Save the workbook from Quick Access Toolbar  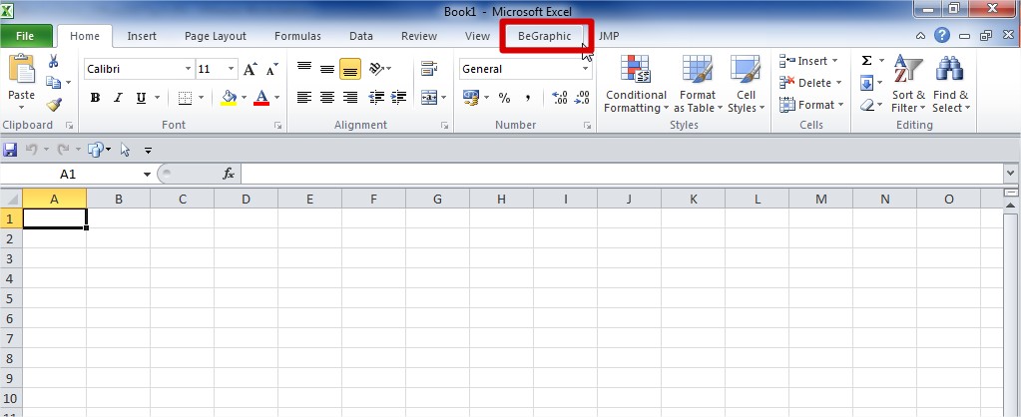[10, 150]
